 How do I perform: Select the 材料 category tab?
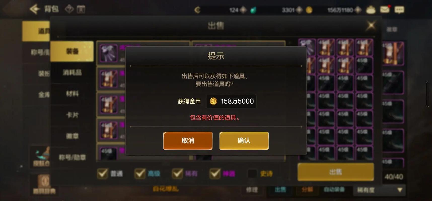(72, 94)
